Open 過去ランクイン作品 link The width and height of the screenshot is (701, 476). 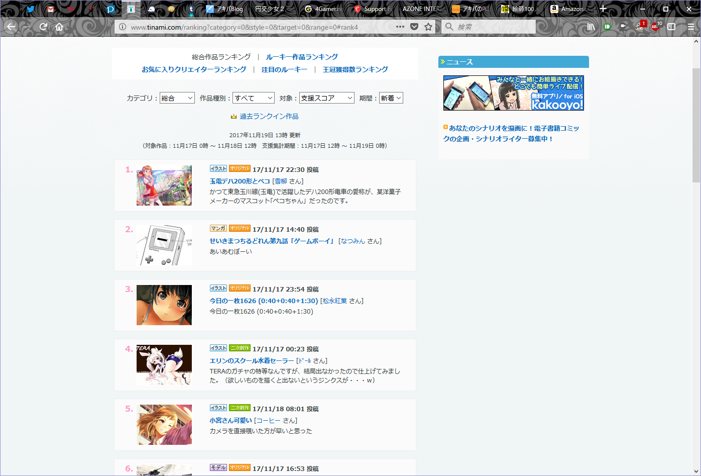tap(269, 116)
